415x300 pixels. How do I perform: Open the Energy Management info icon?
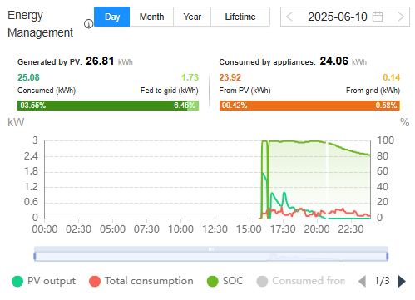(88, 24)
